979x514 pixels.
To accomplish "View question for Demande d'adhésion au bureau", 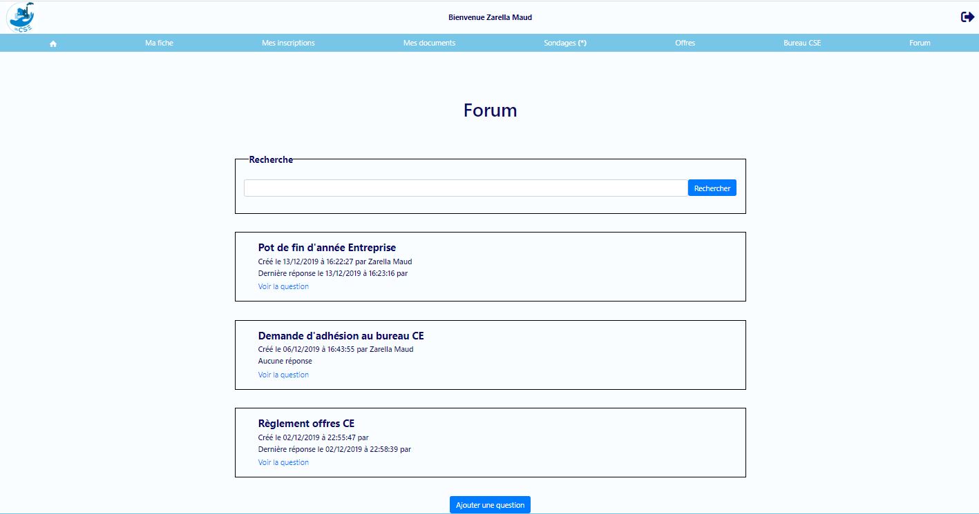I will (283, 375).
